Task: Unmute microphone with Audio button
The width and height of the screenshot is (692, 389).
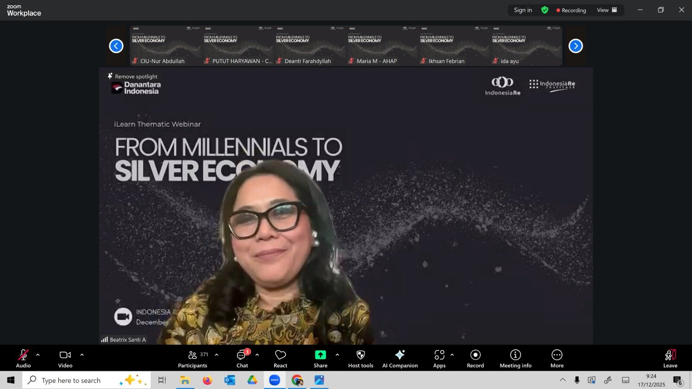Action: 23,359
